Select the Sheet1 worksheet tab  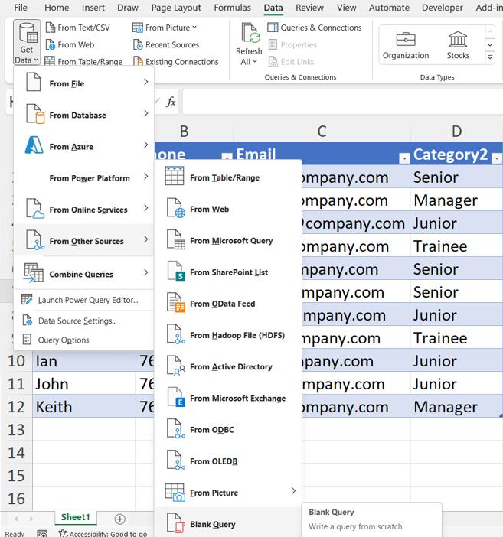tap(76, 517)
